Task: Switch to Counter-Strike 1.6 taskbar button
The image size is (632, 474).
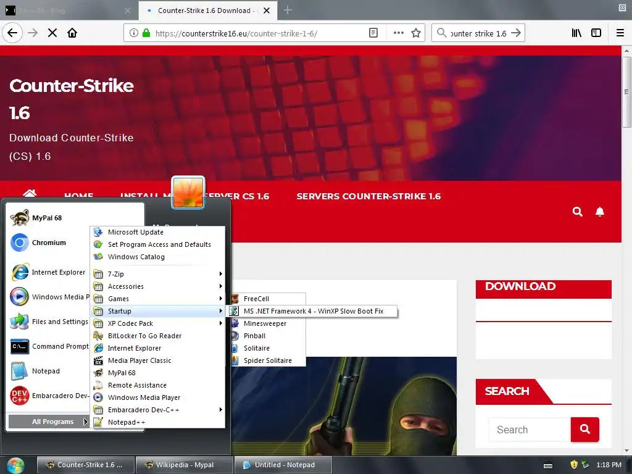Action: tap(85, 465)
